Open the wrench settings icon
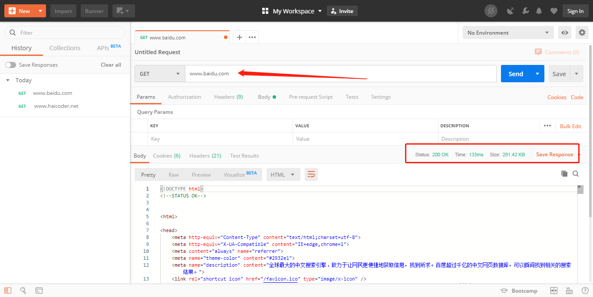The image size is (593, 297). (x=525, y=11)
